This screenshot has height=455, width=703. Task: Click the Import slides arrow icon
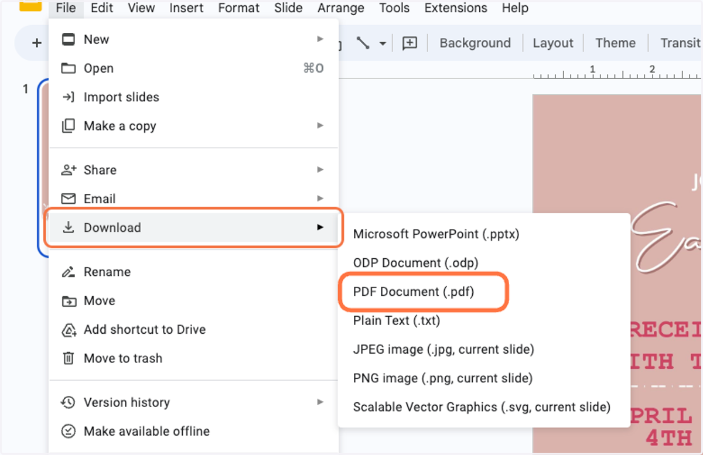tap(69, 97)
